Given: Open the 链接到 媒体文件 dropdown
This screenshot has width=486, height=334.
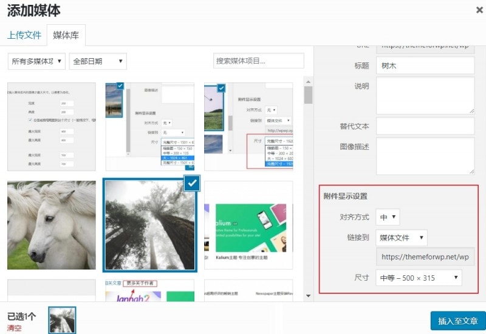Looking at the screenshot, I should (x=402, y=238).
